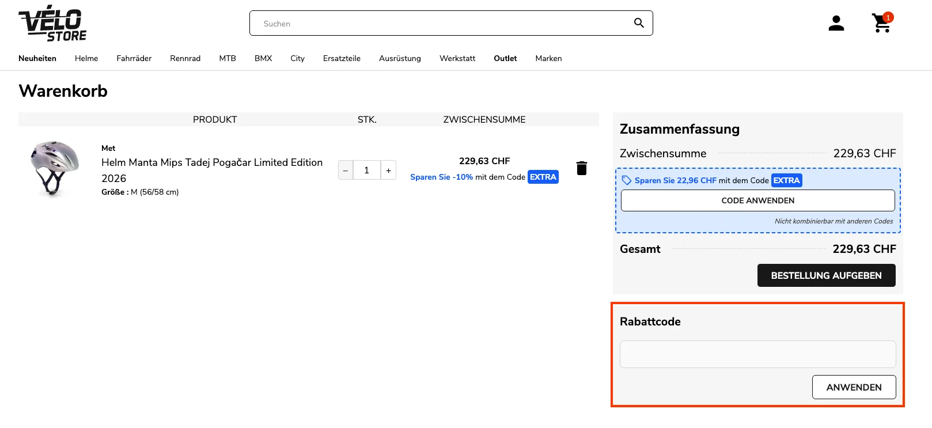
Task: Click BESTELLUNG AUFGEBEN to place order
Action: (826, 275)
